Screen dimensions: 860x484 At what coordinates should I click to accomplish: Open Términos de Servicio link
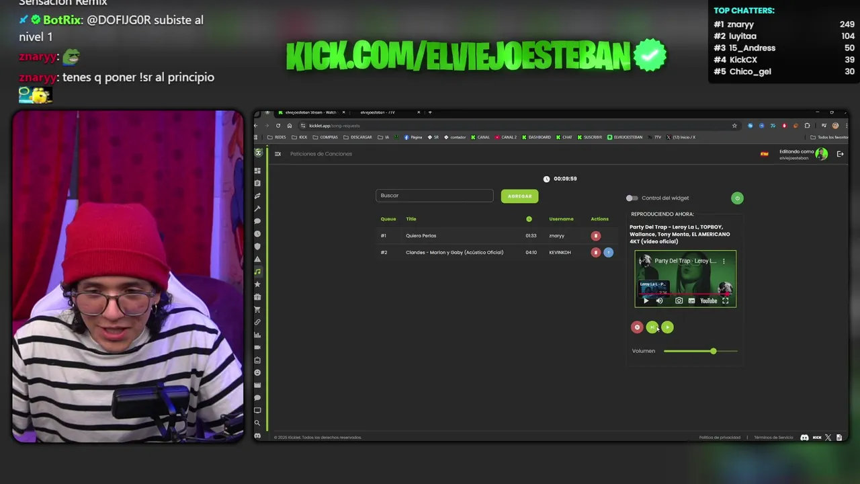point(773,438)
